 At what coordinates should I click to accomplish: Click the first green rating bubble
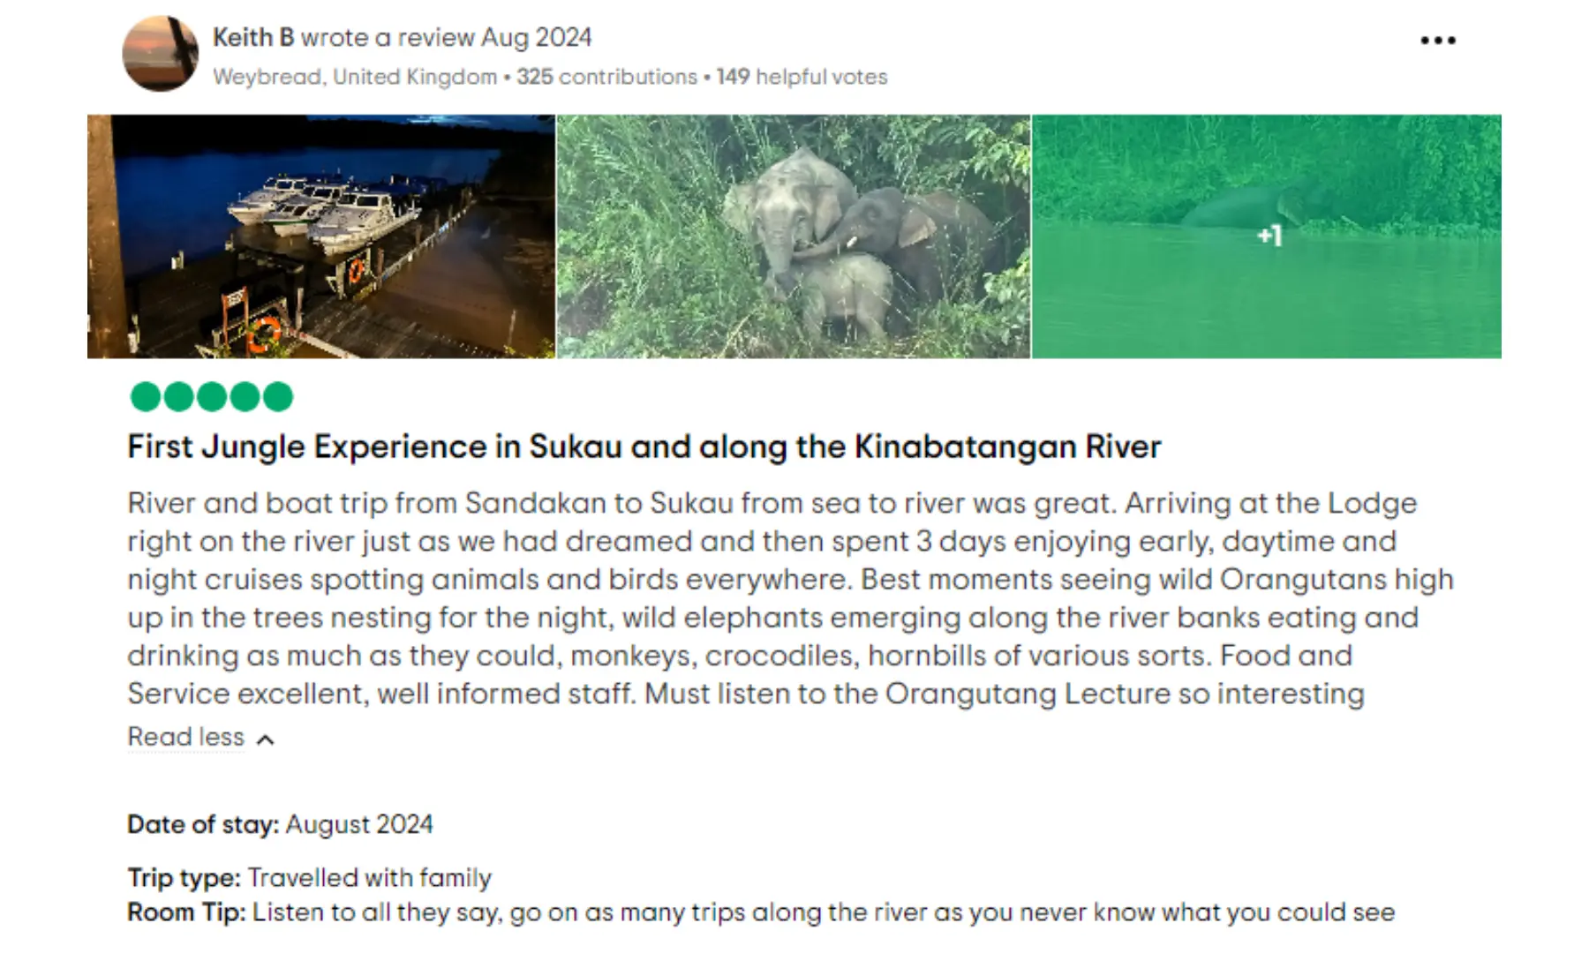(146, 397)
